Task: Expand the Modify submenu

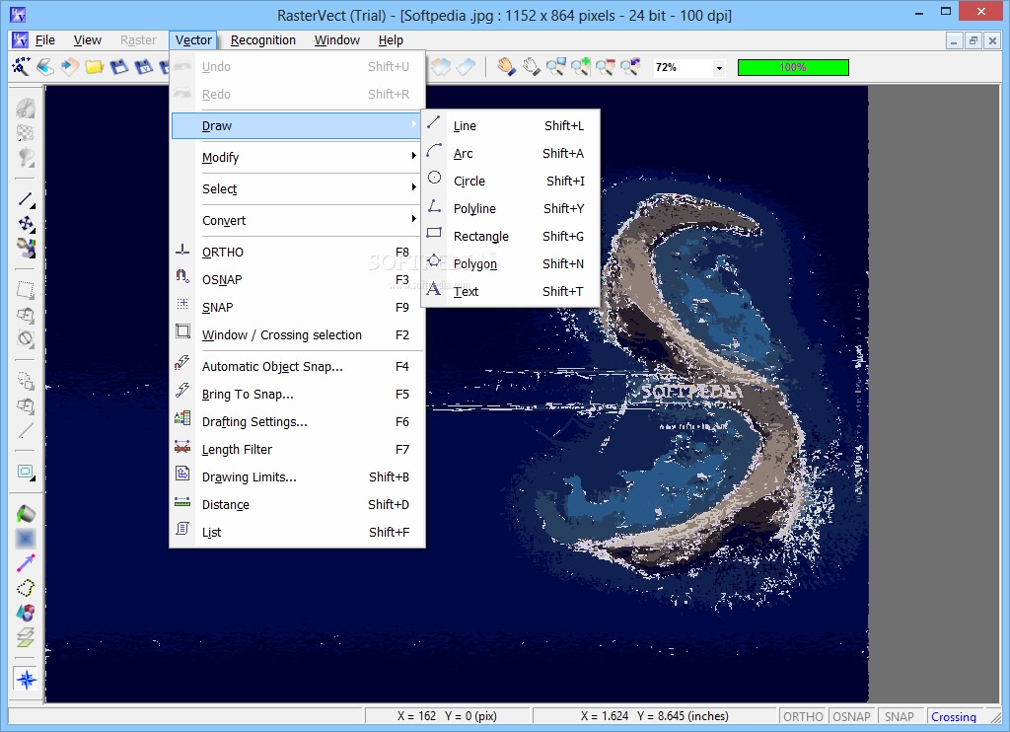Action: (x=298, y=157)
